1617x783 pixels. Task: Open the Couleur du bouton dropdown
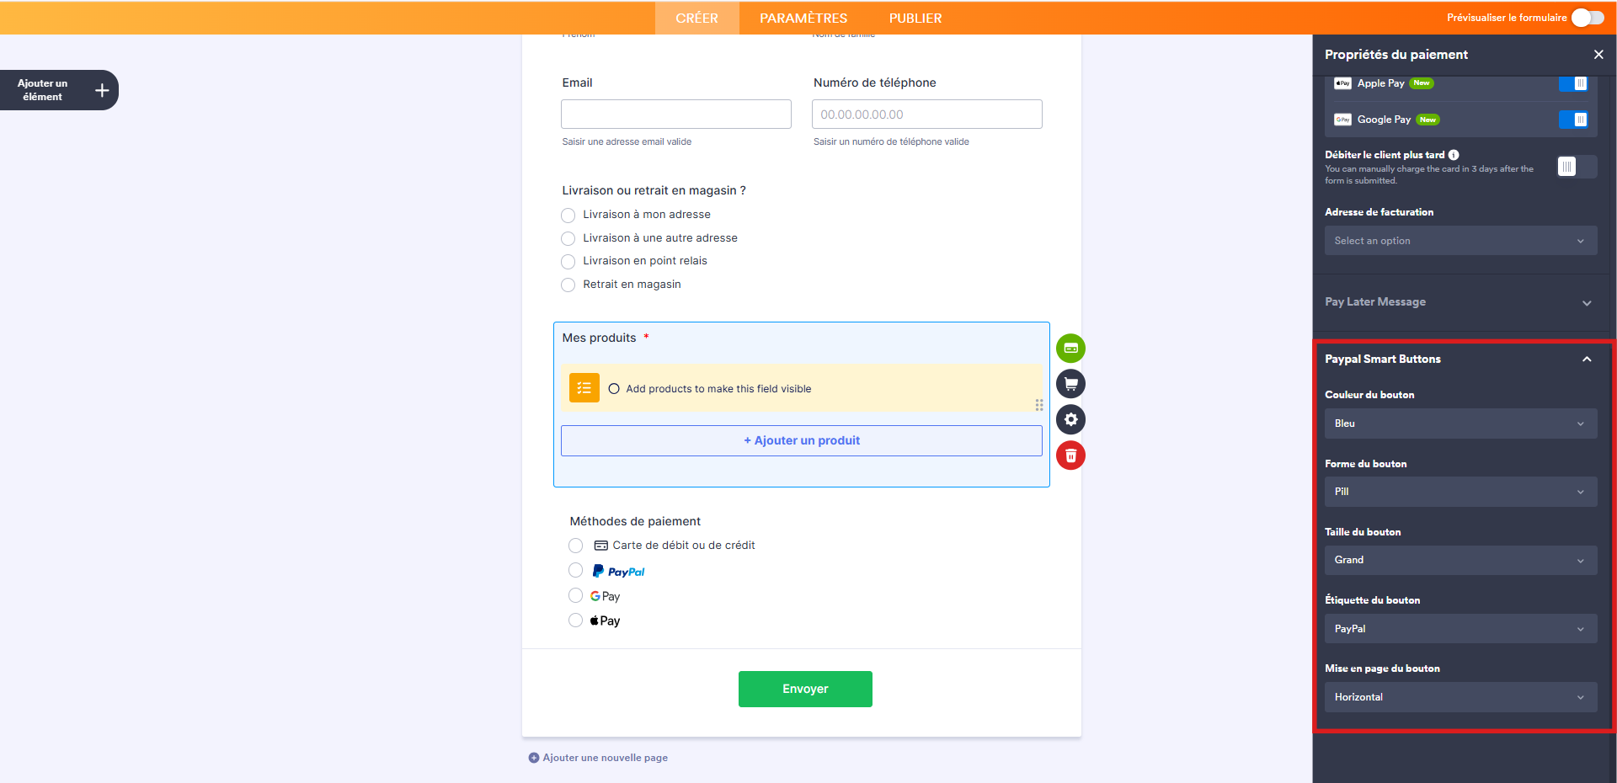click(x=1460, y=423)
